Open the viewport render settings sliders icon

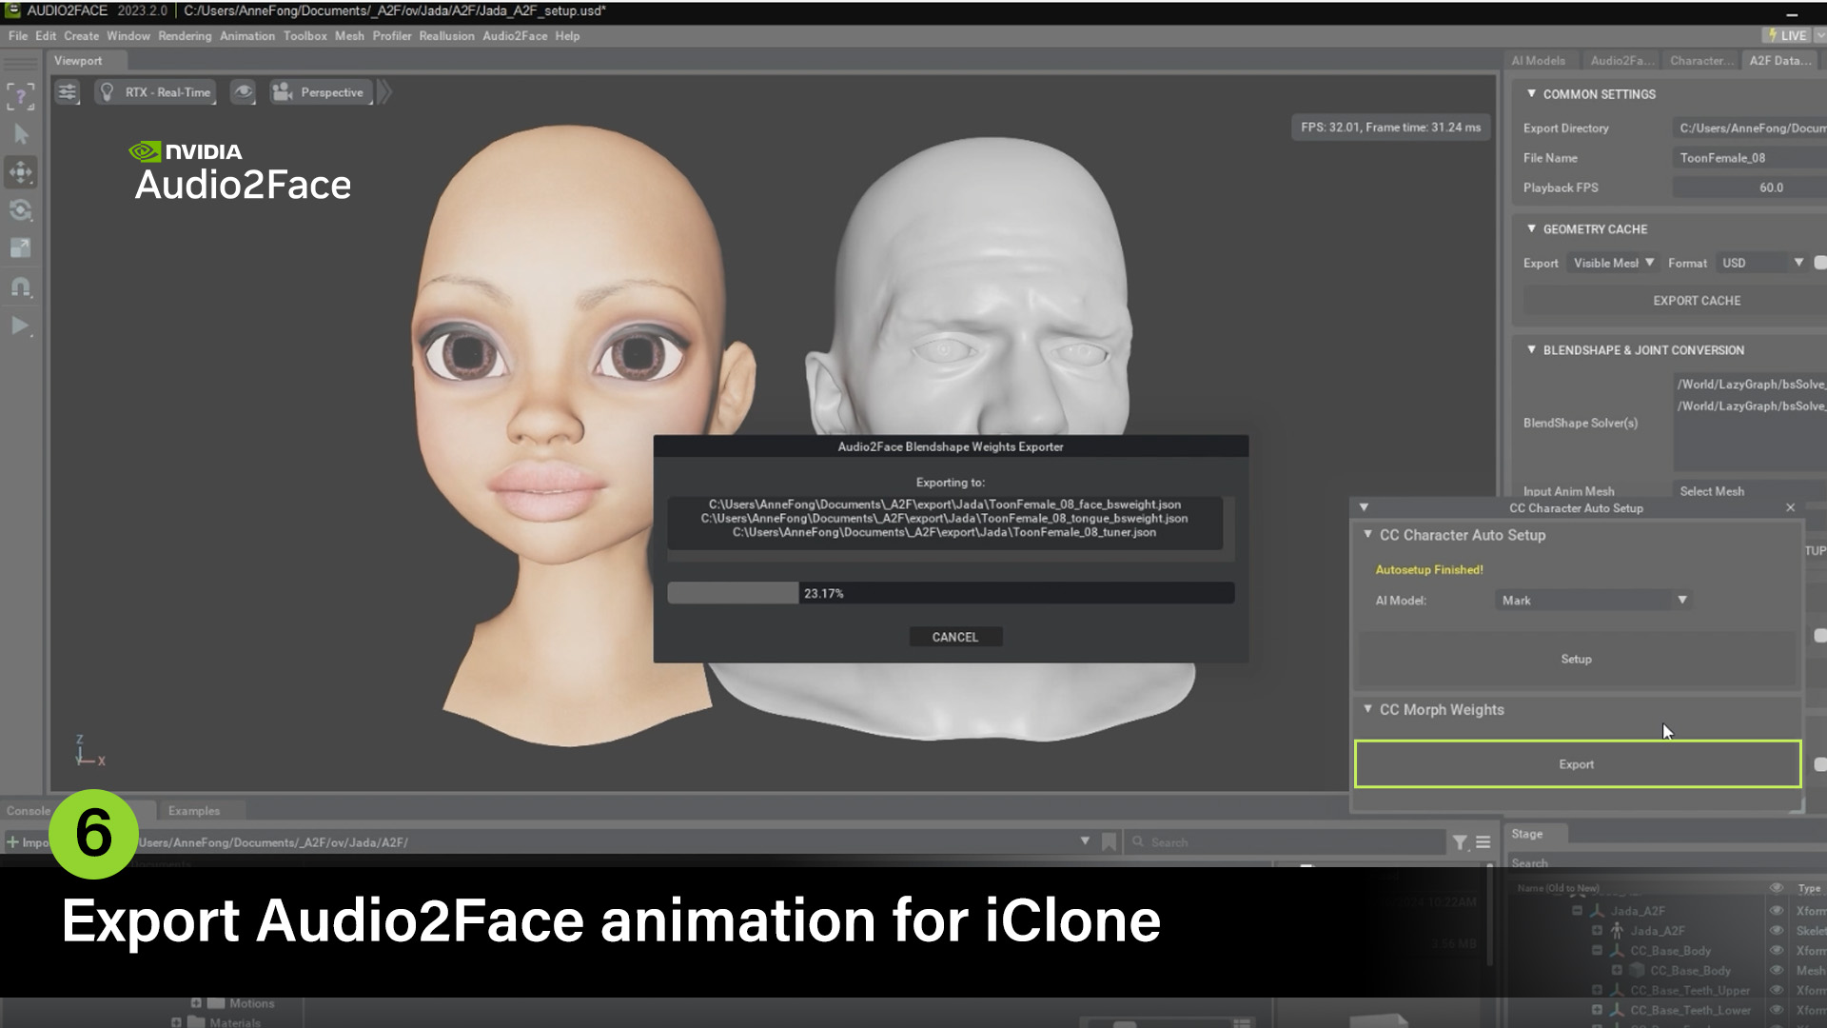click(x=68, y=92)
